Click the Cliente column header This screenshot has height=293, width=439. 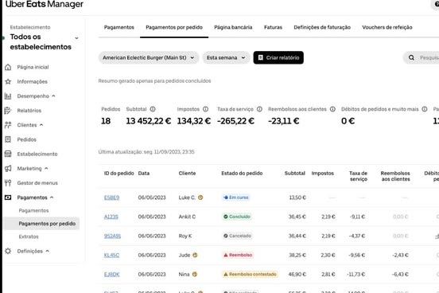187,173
